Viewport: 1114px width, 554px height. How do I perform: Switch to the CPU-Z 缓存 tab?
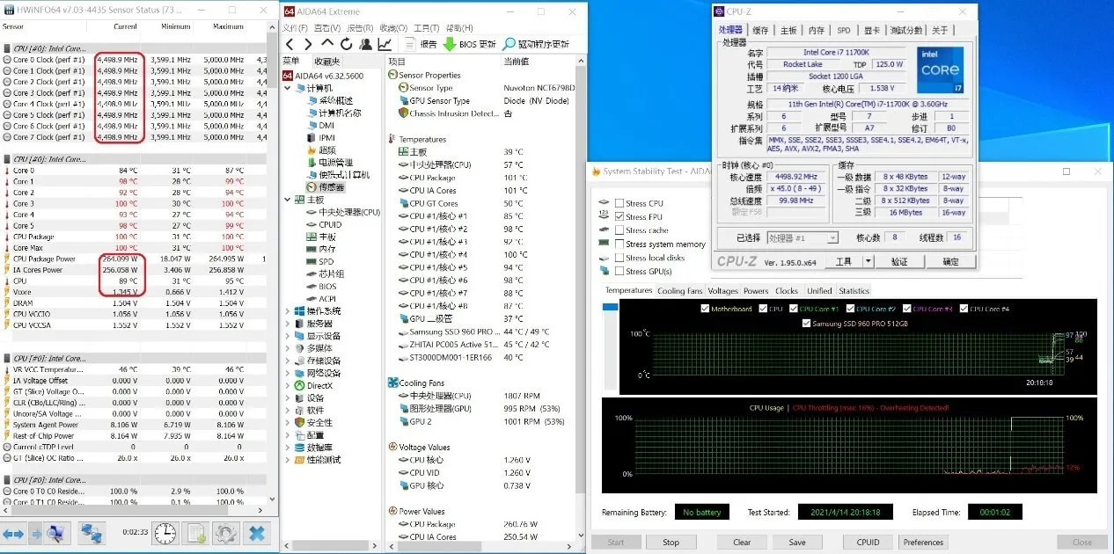(x=761, y=31)
